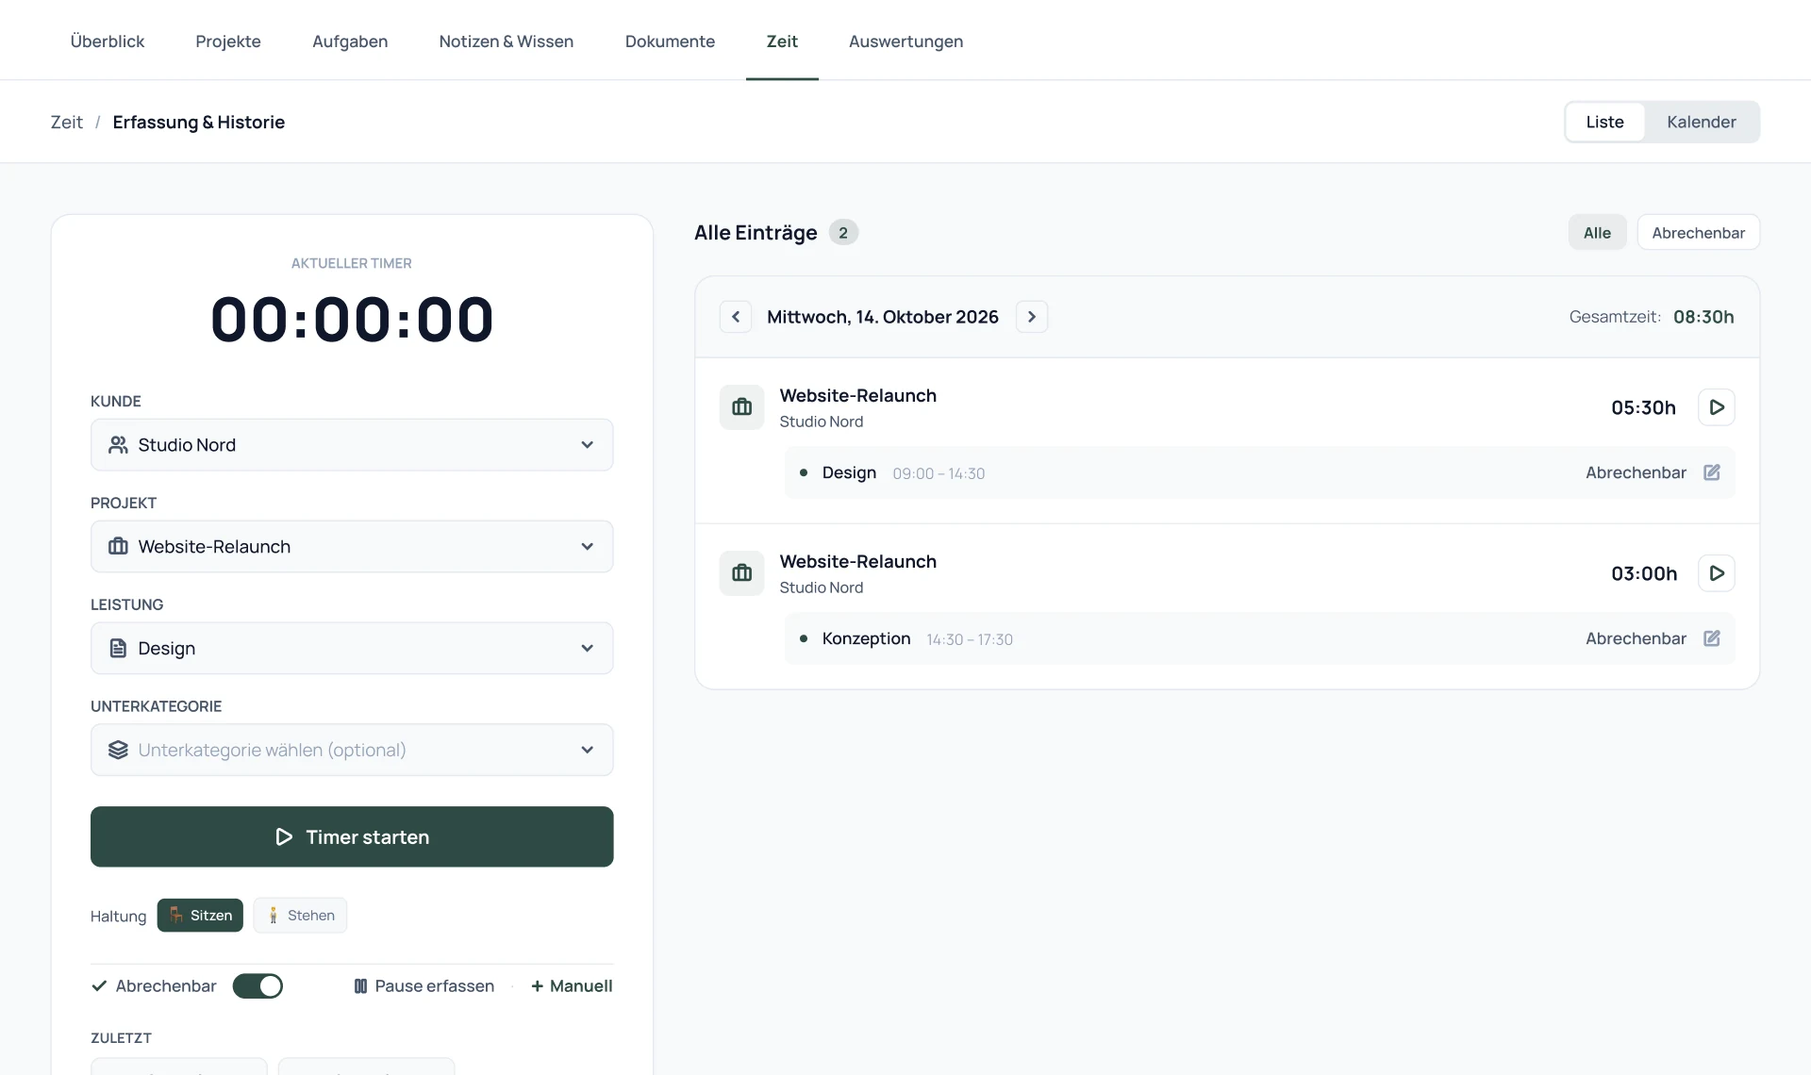The image size is (1811, 1075).
Task: Open the Zeit tab
Action: click(x=782, y=41)
